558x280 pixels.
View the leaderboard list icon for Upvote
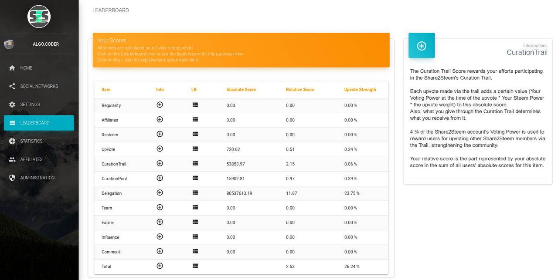[195, 149]
